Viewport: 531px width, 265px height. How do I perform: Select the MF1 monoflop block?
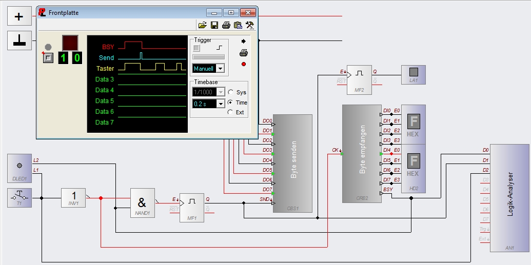click(x=192, y=208)
